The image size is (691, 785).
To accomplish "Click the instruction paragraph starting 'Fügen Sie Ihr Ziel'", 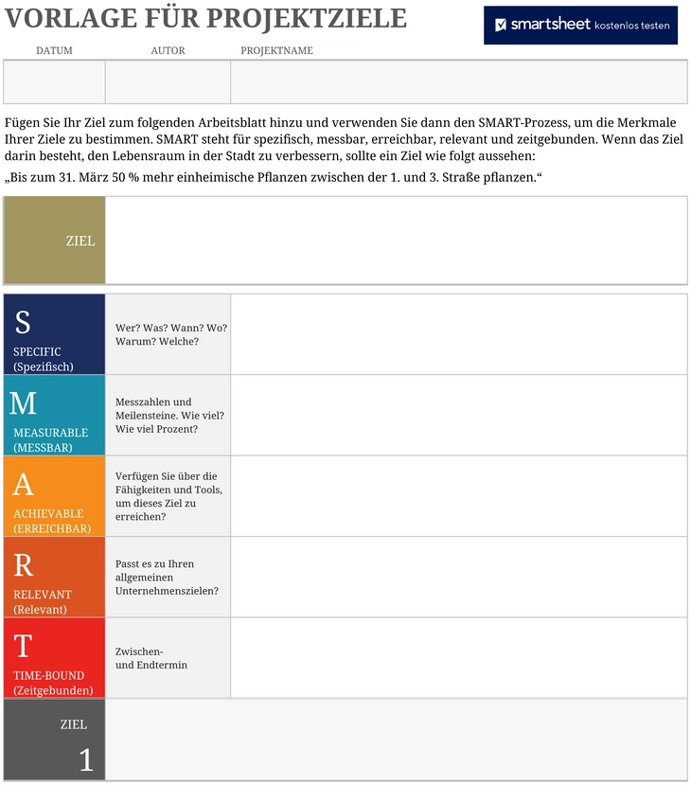I will [344, 139].
